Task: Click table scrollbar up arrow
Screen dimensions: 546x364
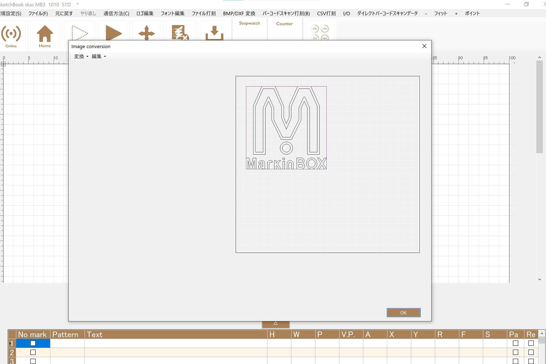Action: (x=542, y=334)
